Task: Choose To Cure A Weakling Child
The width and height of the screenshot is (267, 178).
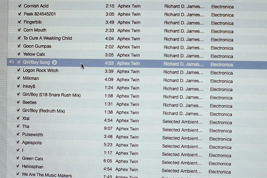Action: pyautogui.click(x=47, y=38)
